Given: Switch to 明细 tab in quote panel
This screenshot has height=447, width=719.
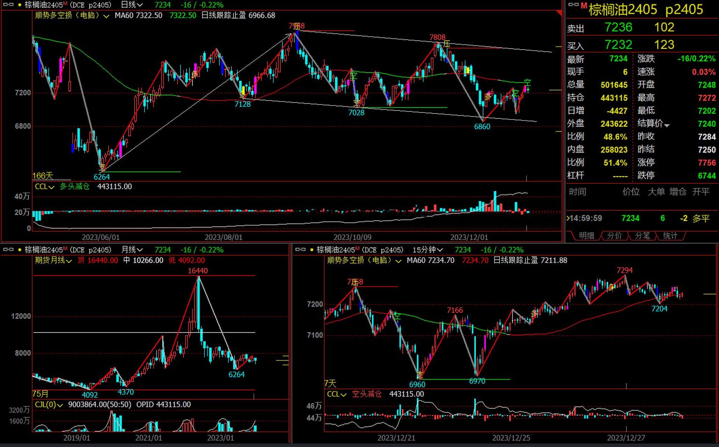Looking at the screenshot, I should (x=586, y=236).
